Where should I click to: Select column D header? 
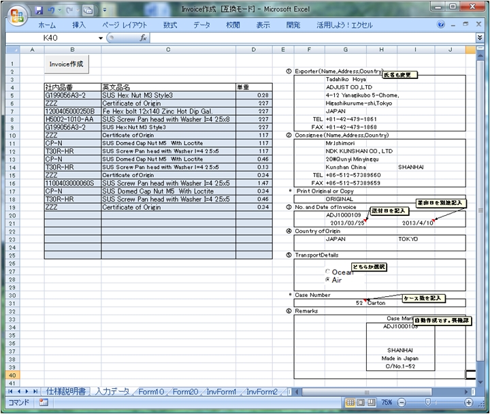pos(254,50)
